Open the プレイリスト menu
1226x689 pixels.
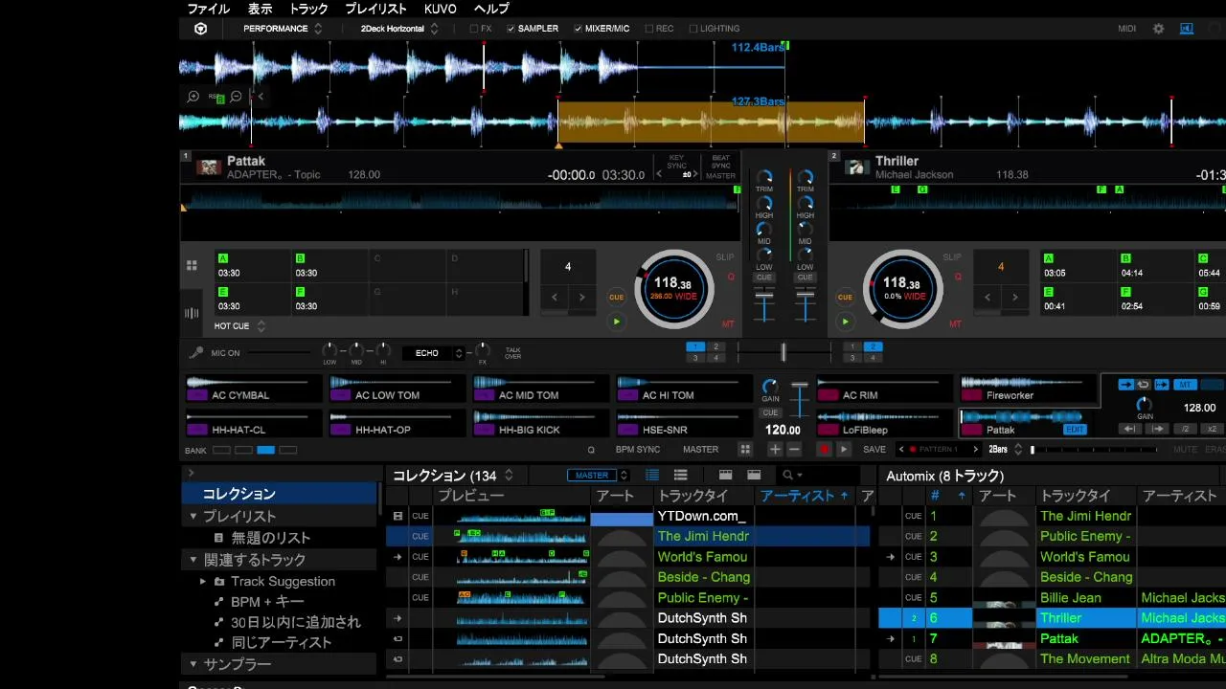point(375,9)
